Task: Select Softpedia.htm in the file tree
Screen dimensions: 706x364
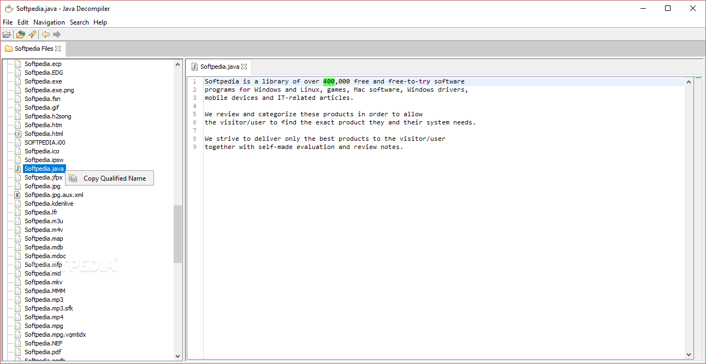Action: click(43, 125)
